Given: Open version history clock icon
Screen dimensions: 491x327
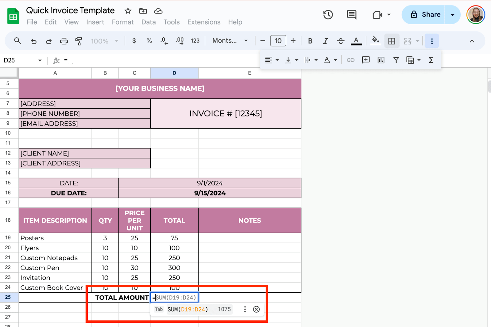Looking at the screenshot, I should pyautogui.click(x=328, y=15).
